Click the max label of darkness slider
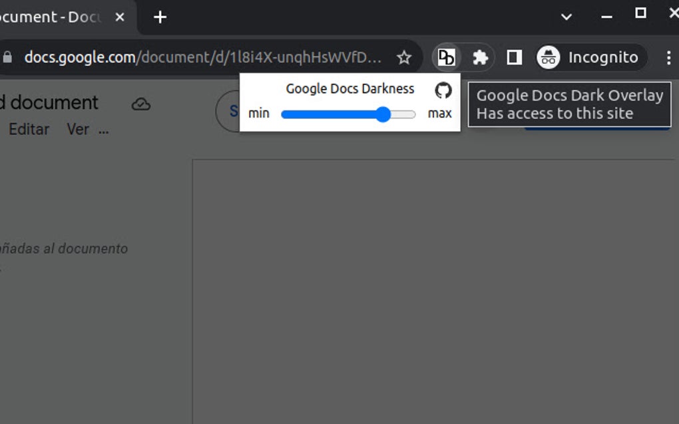679x424 pixels. [x=439, y=113]
